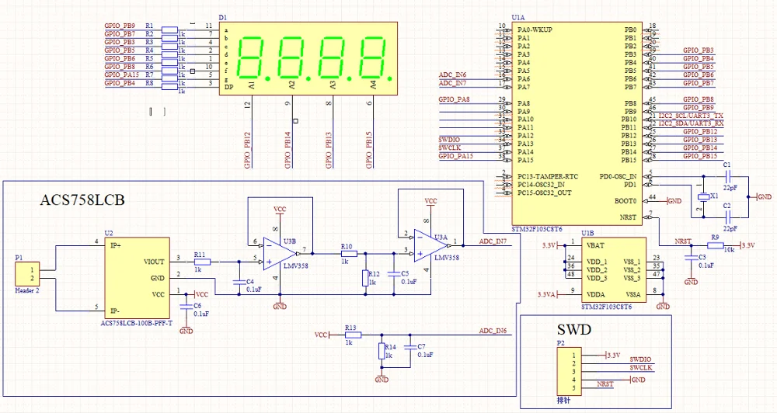Screen dimensions: 777x413
Task: Click the SWD section title text
Action: pyautogui.click(x=574, y=329)
